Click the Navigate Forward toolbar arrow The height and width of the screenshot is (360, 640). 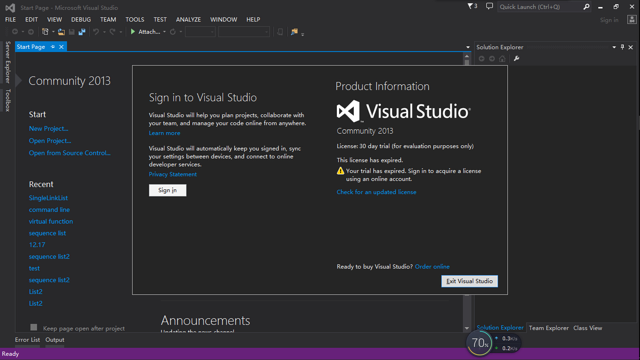tap(31, 32)
